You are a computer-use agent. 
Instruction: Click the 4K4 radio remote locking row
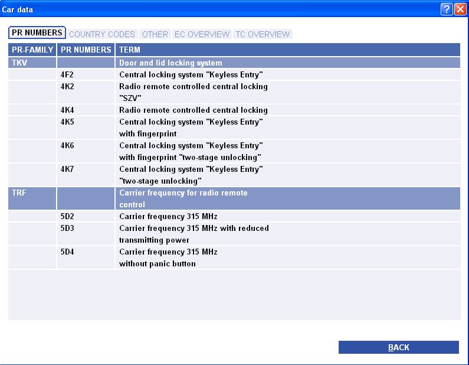pos(193,110)
